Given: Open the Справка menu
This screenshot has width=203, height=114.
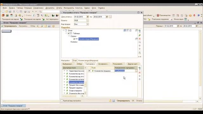Looking at the screenshot, I should point(101,8).
